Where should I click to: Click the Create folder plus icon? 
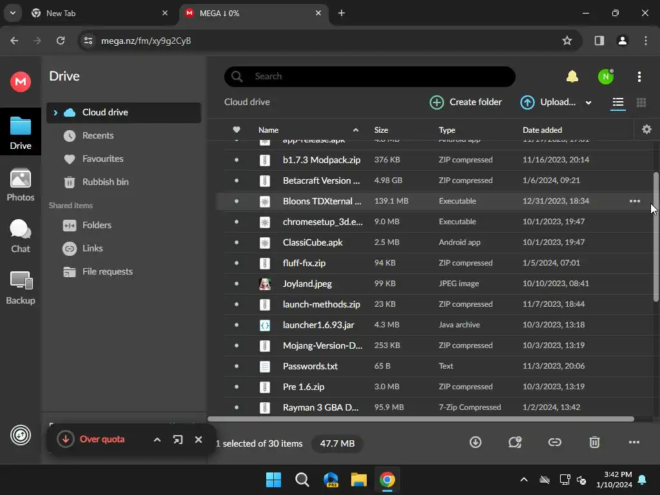(x=436, y=102)
